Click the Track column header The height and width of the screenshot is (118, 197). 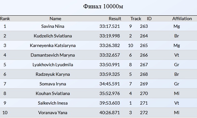(x=136, y=19)
